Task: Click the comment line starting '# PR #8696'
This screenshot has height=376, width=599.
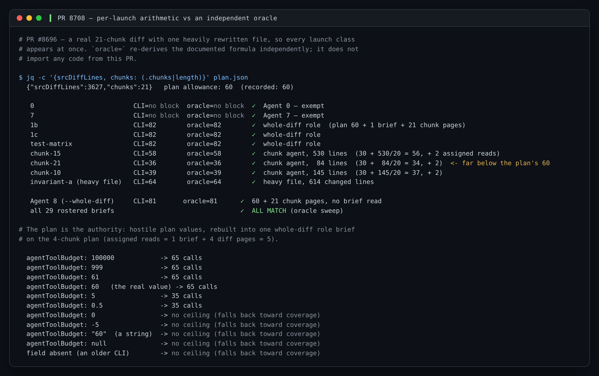Action: 187,40
